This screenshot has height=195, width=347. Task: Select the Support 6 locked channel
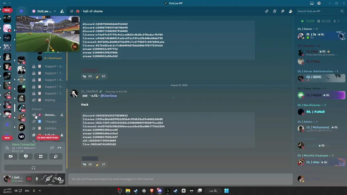coord(48,66)
